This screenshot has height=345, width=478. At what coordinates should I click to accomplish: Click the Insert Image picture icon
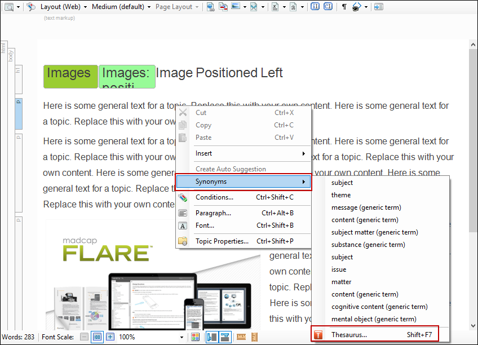pos(236,6)
